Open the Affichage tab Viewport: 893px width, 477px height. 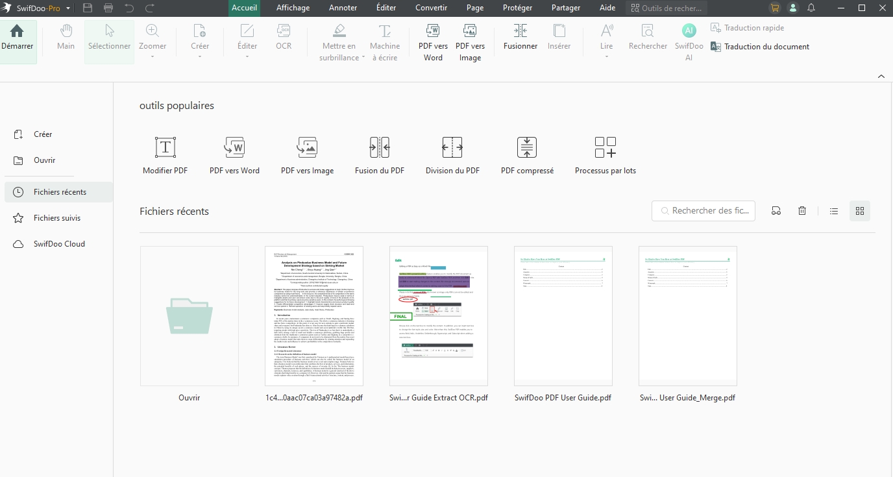(x=293, y=8)
